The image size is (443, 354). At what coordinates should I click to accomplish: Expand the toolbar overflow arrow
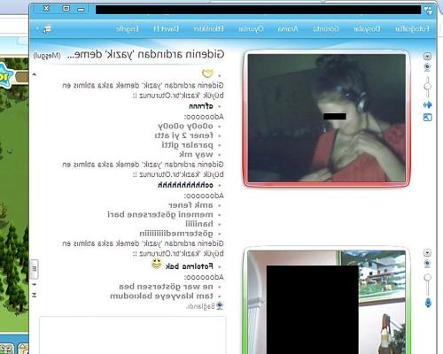coord(37,29)
